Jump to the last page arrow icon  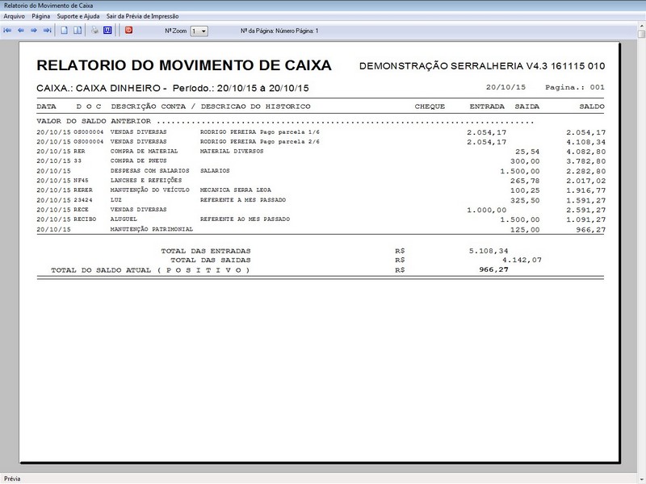(45, 30)
